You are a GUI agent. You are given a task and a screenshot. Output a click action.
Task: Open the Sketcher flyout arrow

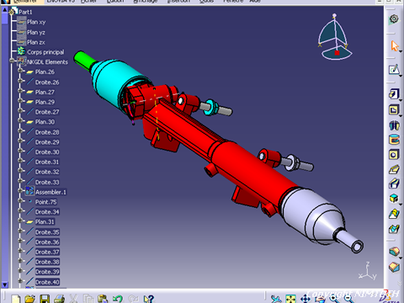click(401, 76)
